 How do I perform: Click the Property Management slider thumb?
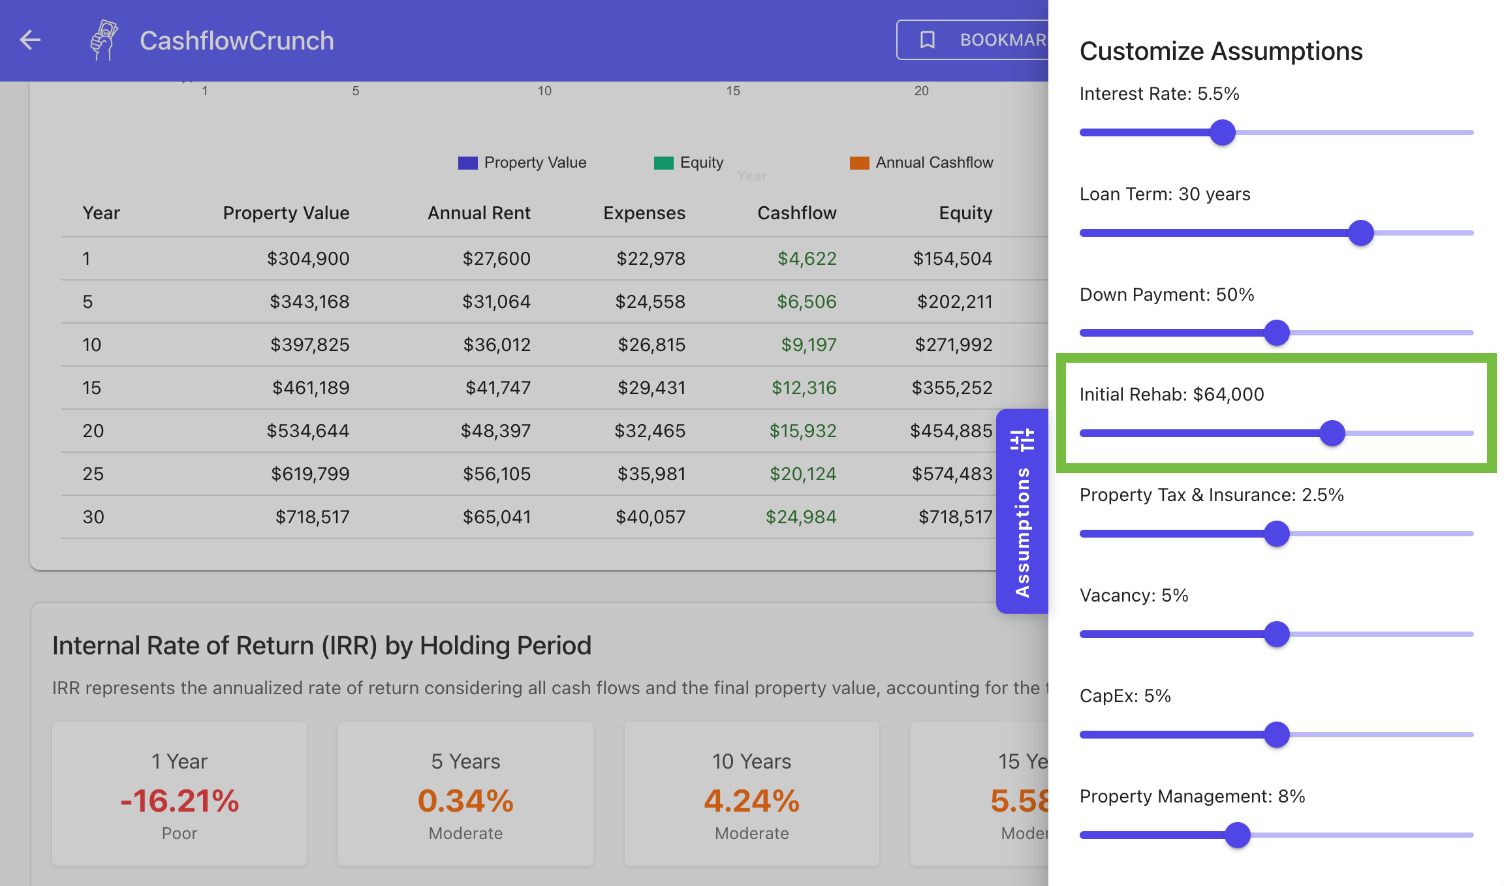click(x=1237, y=835)
